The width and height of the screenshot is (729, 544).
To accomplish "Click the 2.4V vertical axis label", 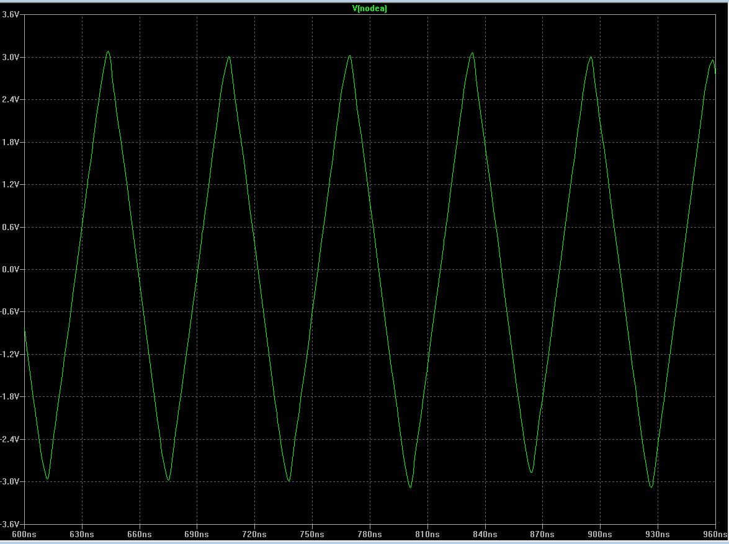I will click(11, 99).
